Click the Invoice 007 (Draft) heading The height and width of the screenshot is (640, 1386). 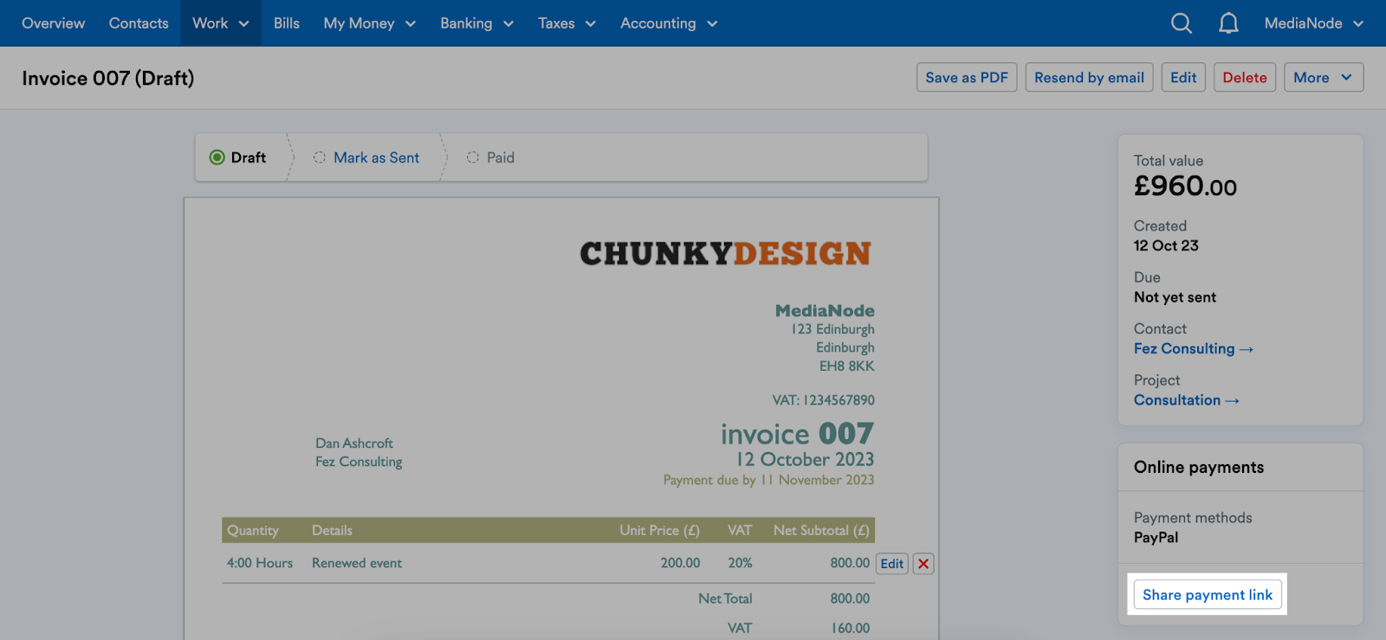coord(108,78)
